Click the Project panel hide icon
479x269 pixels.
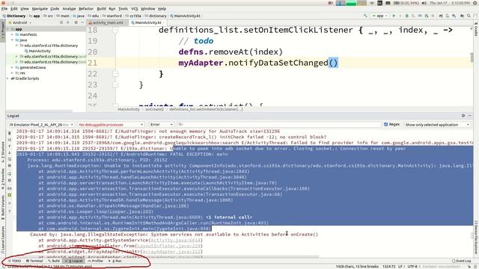click(x=82, y=22)
